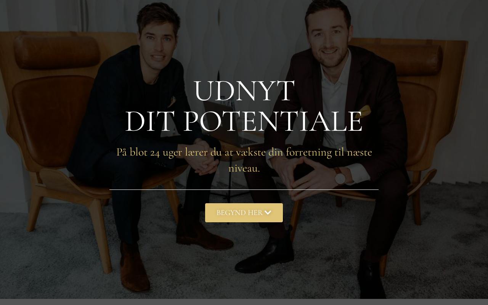
Task: Click the DIT POTENTIALE heading line
Action: (244, 122)
